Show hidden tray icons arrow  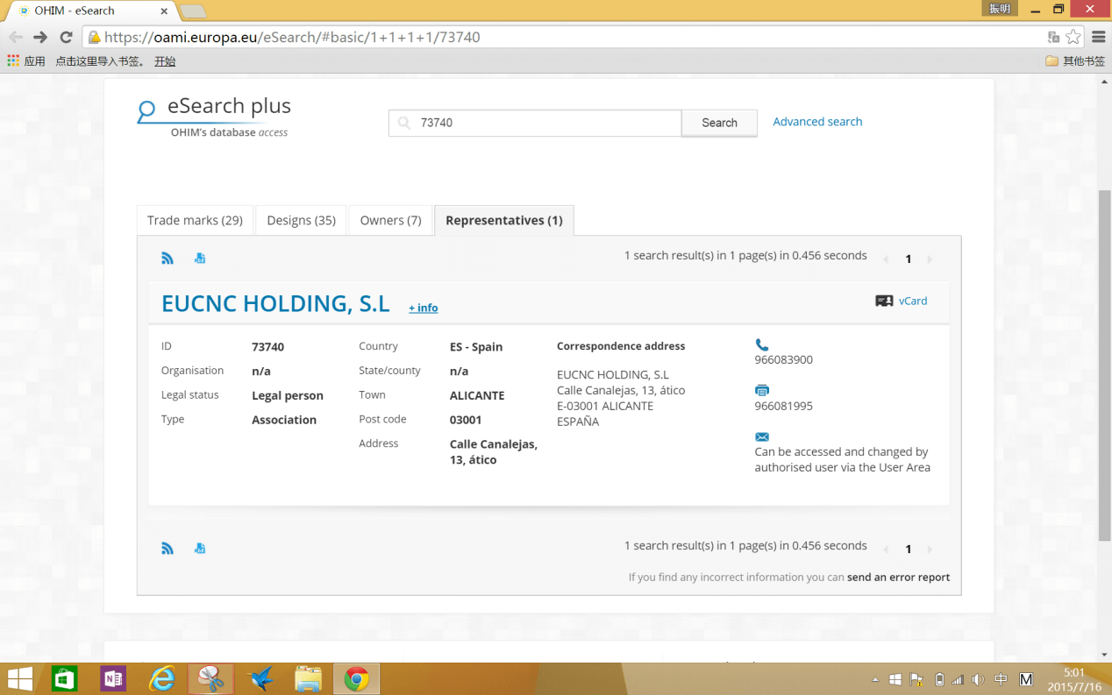coord(875,680)
